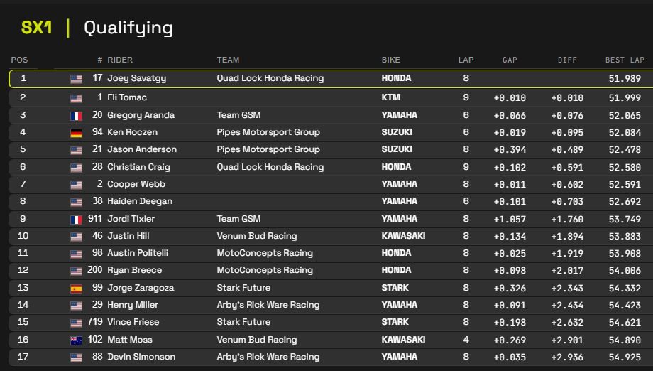Click the US flag beside Joey Savatgy
653x371 pixels.
76,79
